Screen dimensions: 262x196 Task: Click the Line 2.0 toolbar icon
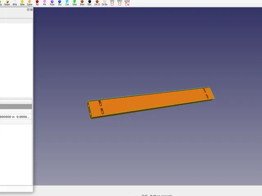click(97, 3)
